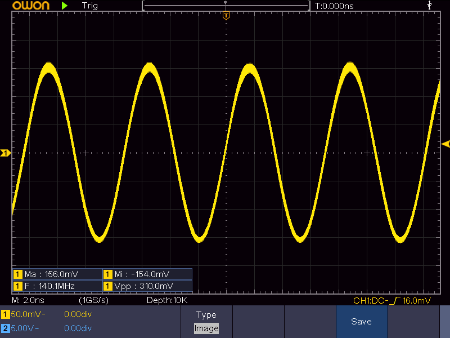Click the memory position bar at top

pos(226,6)
